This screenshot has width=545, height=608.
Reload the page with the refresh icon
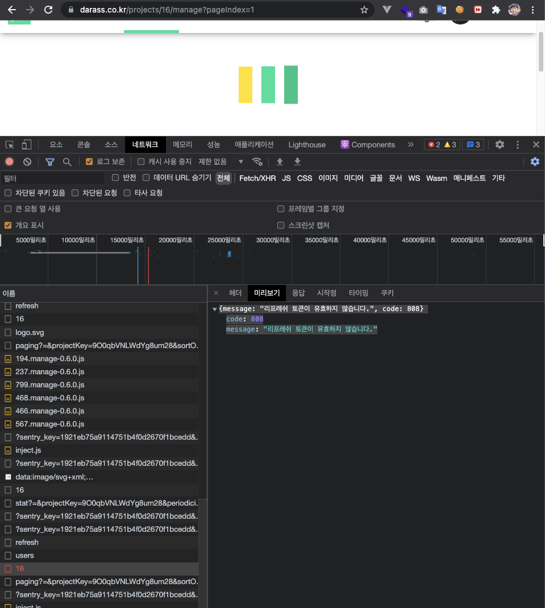(x=48, y=10)
